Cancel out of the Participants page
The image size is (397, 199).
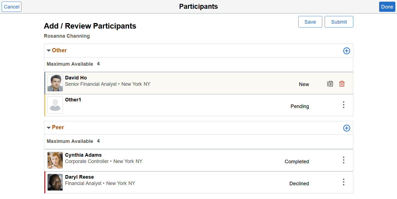click(11, 7)
